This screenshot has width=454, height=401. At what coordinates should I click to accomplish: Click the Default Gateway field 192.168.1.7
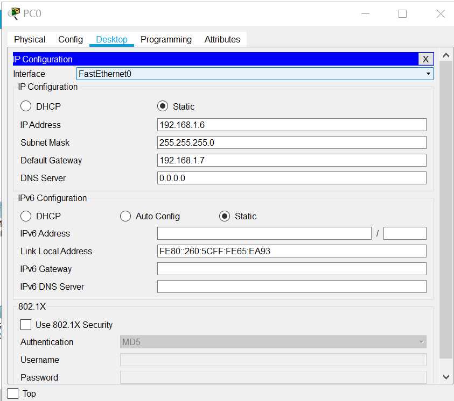point(291,160)
